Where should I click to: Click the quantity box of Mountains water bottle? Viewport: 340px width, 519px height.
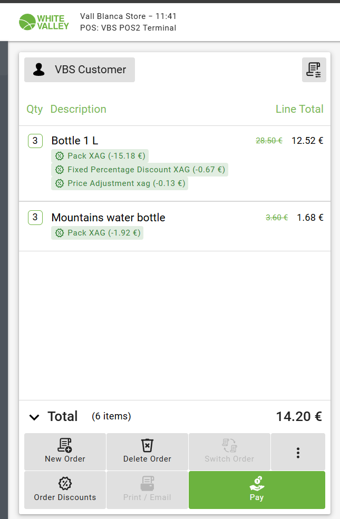pos(35,218)
